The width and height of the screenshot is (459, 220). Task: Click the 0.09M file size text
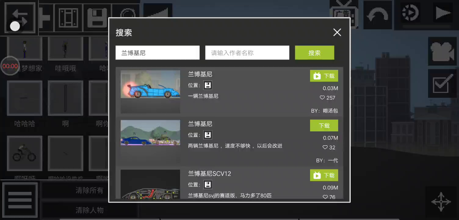click(x=331, y=188)
